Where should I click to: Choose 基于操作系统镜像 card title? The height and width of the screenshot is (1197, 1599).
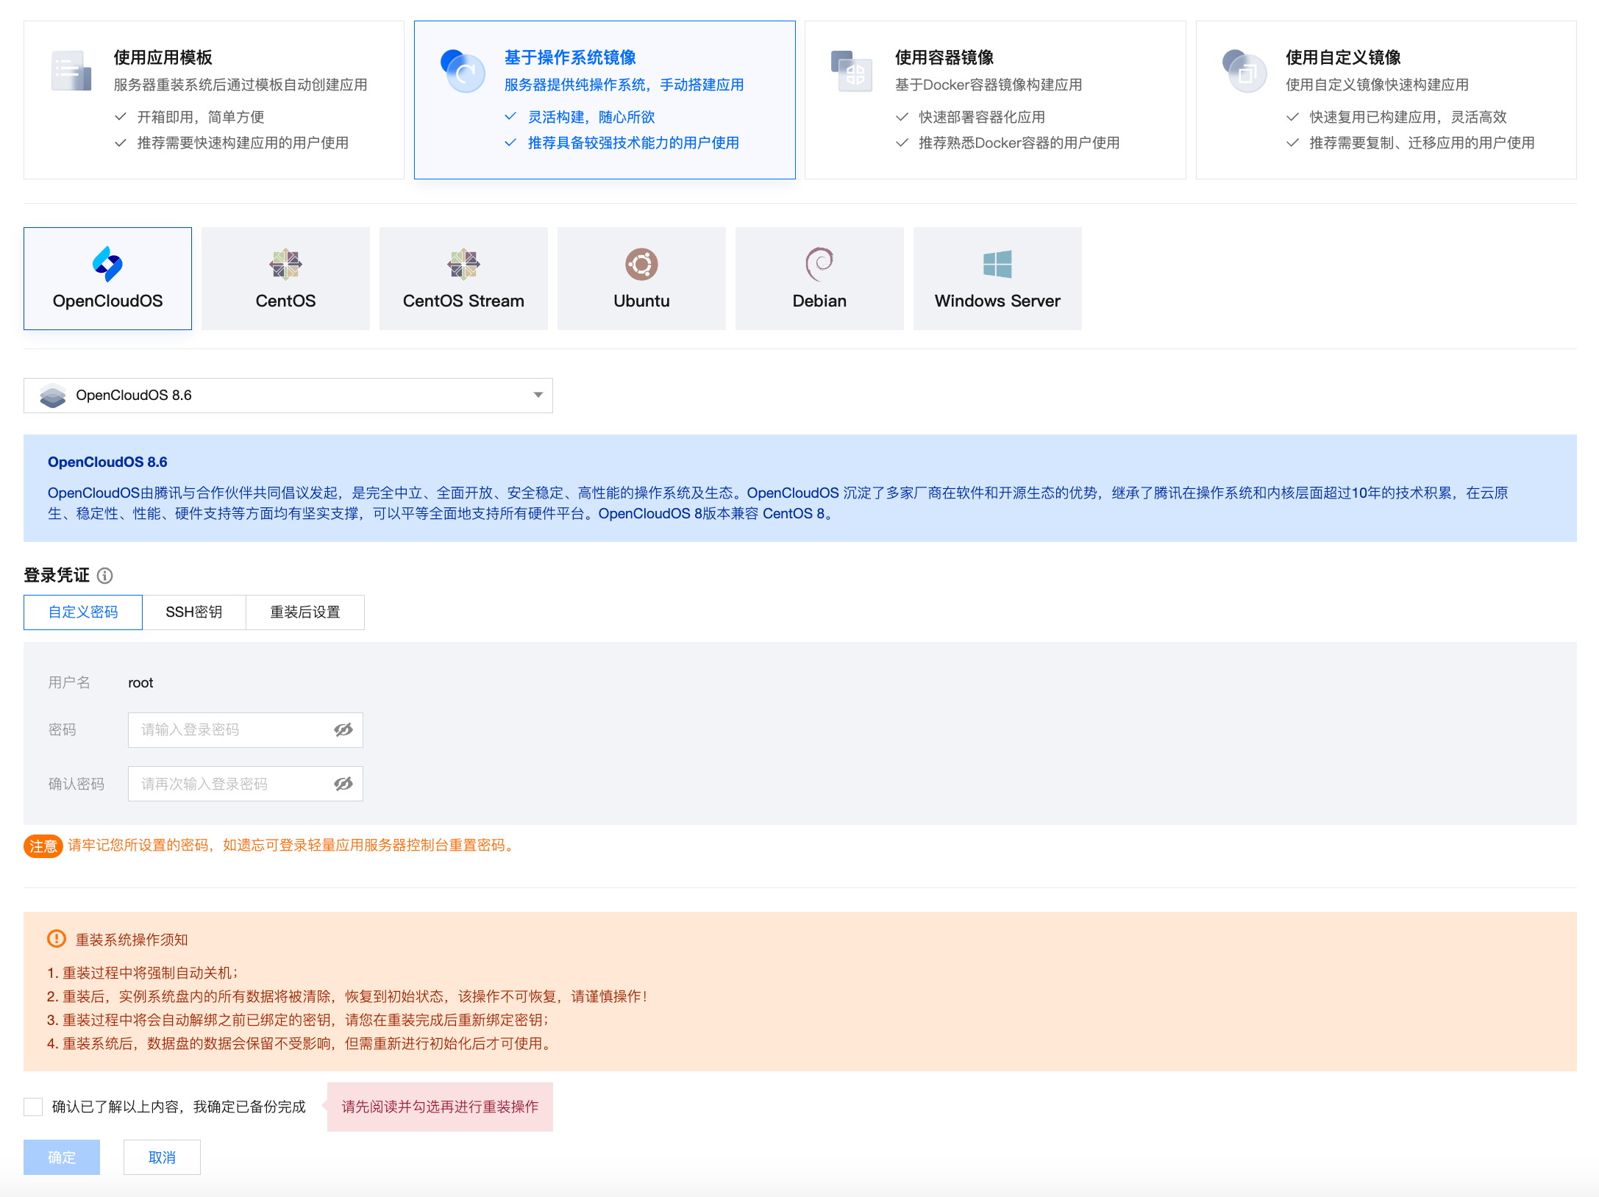point(570,57)
